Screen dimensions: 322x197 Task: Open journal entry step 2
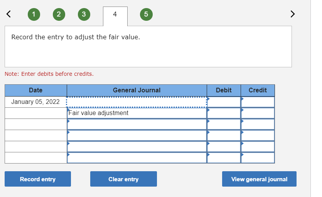click(59, 14)
